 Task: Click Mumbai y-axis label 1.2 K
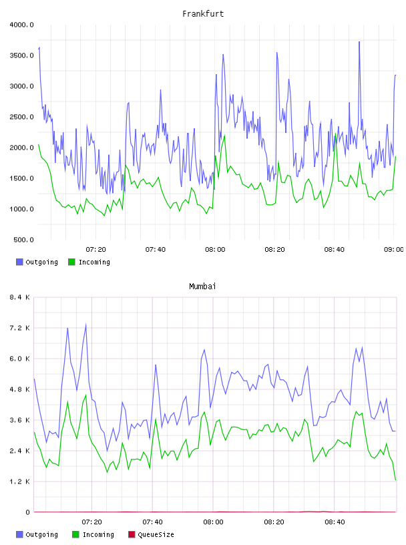pos(20,482)
